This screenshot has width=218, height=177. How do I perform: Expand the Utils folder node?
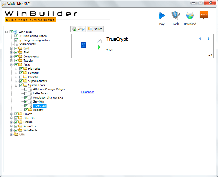pos(11,134)
